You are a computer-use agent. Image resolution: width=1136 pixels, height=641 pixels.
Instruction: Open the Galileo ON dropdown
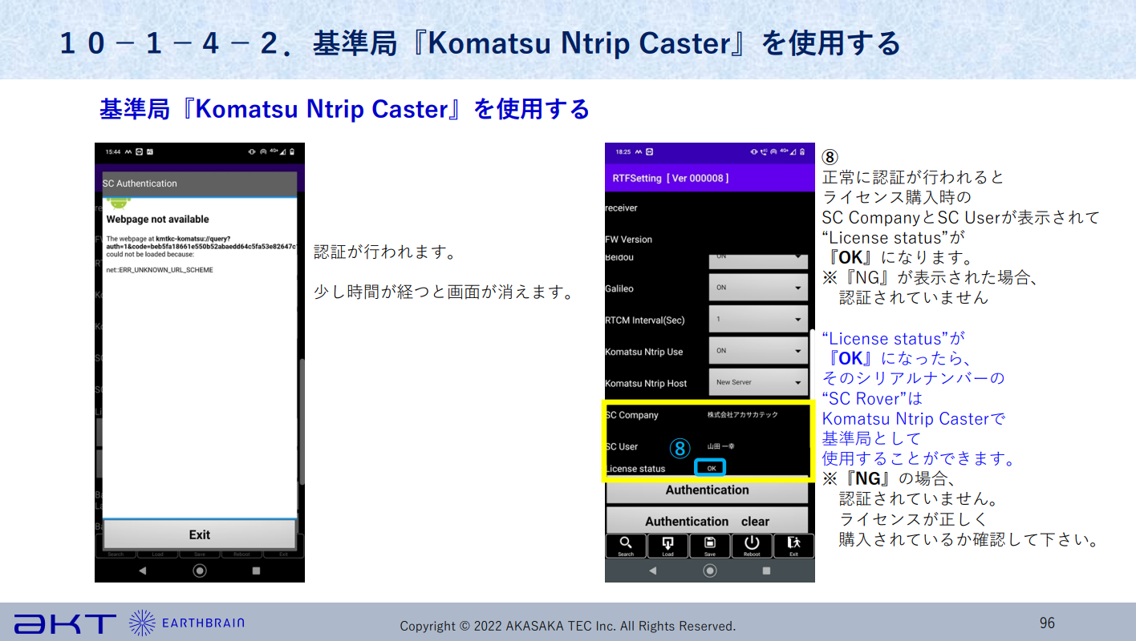pos(758,288)
